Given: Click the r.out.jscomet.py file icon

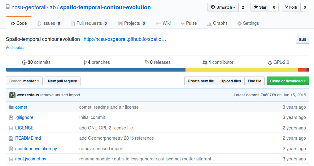Looking at the screenshot, I should (x=11, y=159).
